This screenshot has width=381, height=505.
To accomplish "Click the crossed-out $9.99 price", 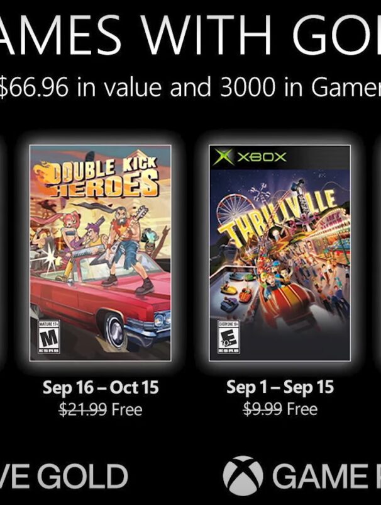I will coord(262,410).
